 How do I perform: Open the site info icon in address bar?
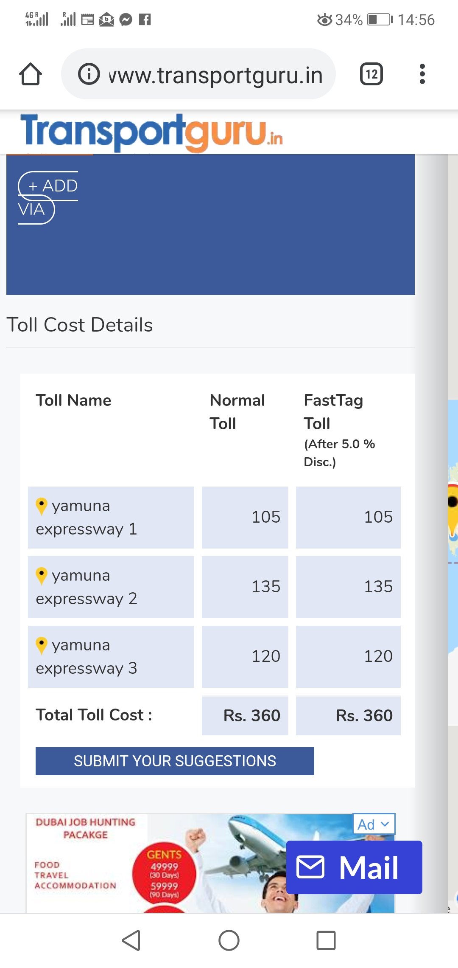[x=89, y=74]
